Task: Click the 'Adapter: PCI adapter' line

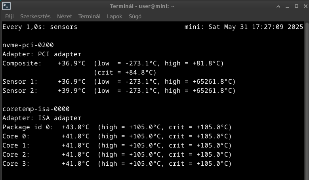Action: coord(42,54)
